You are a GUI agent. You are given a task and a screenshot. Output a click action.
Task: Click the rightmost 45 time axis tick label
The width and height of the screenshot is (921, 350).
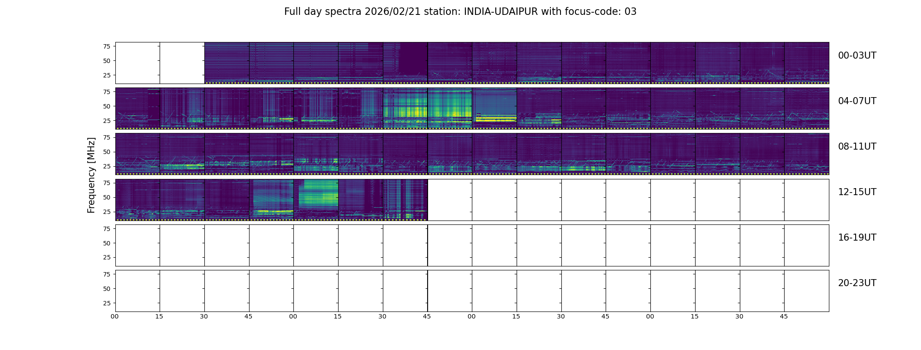click(x=784, y=316)
